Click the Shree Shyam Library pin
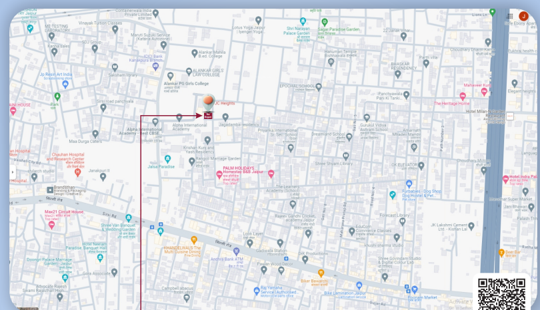Screen dimensions: 540x310 (346, 156)
